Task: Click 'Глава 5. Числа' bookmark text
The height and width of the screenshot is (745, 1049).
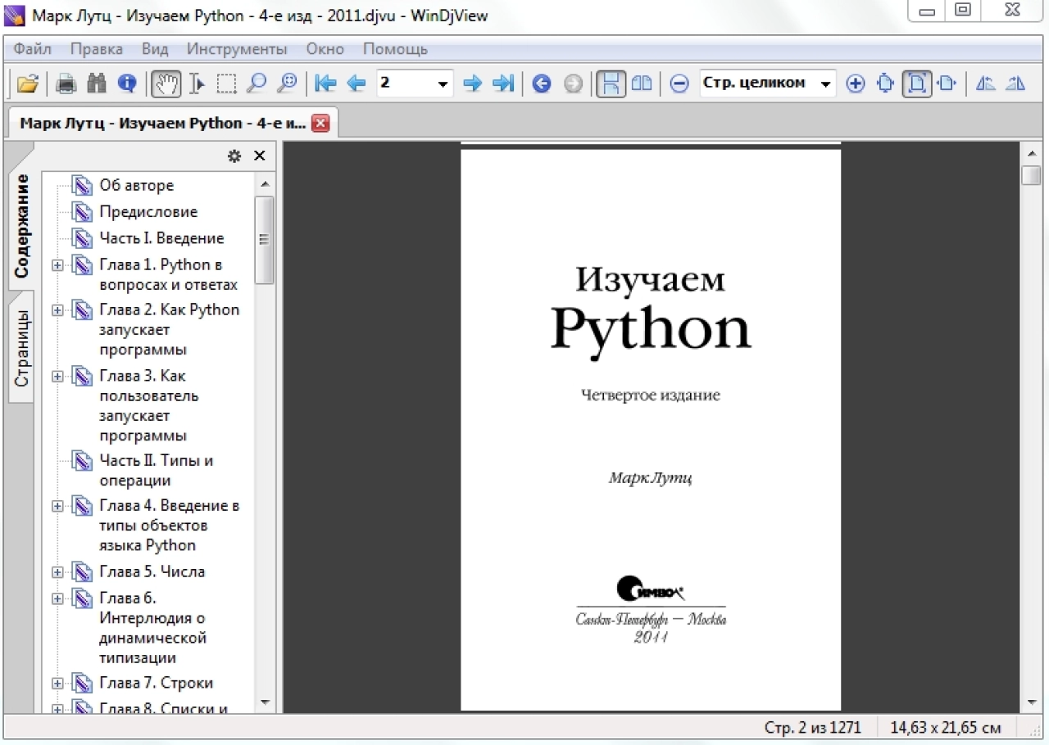Action: click(152, 571)
